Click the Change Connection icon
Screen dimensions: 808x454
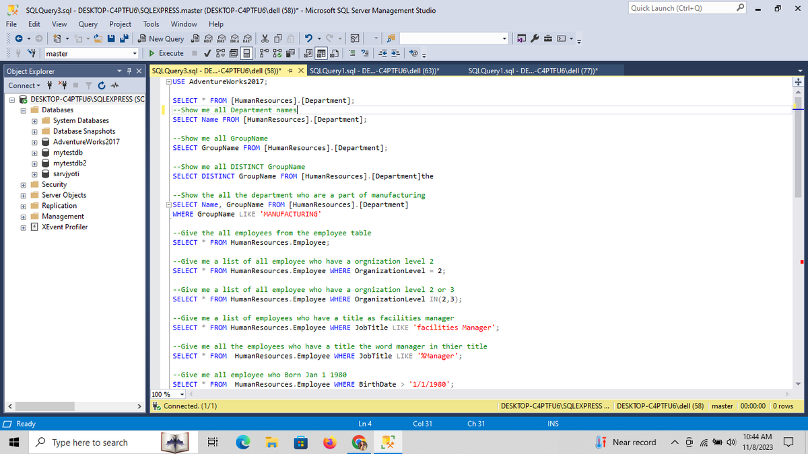pos(32,53)
